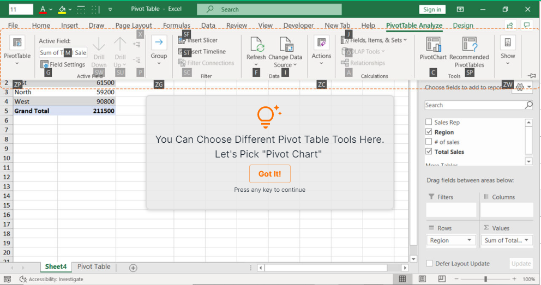Click Insert Timeline

(202, 52)
